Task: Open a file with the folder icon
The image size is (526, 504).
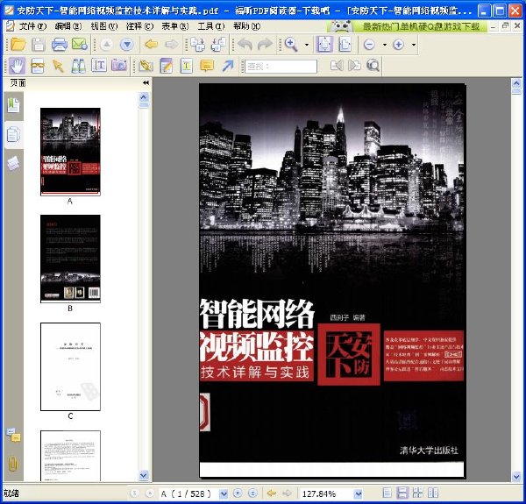Action: click(x=18, y=44)
